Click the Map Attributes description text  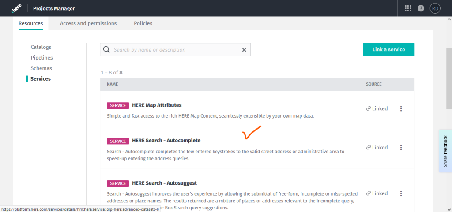(x=210, y=116)
